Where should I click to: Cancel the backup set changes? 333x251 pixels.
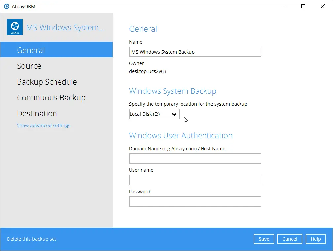coord(290,239)
